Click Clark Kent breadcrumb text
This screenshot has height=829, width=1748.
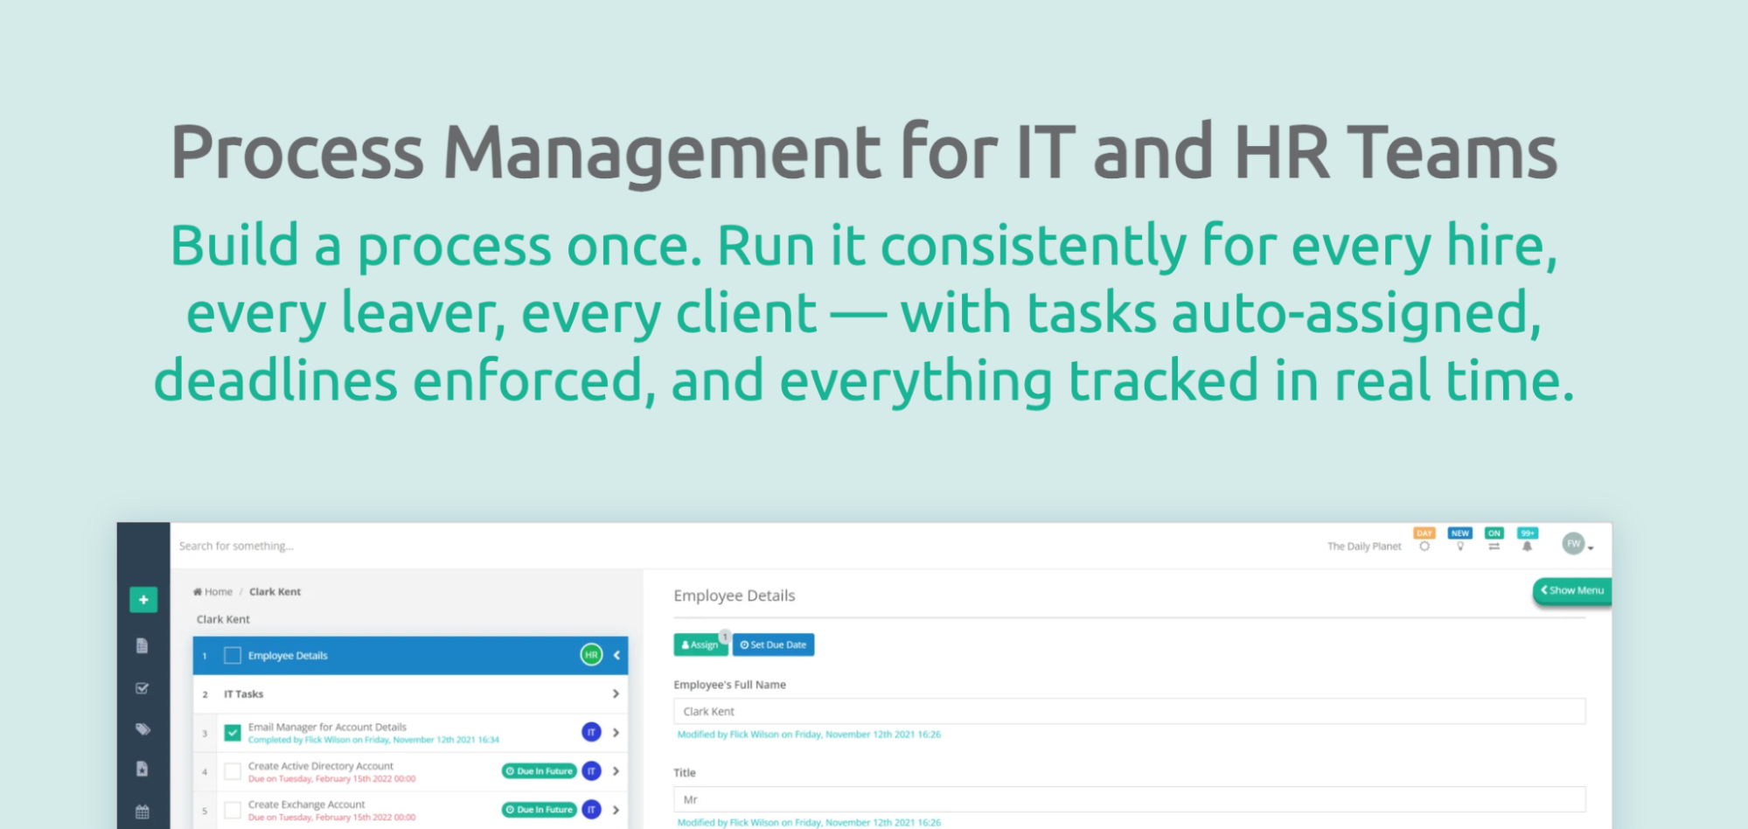coord(275,592)
